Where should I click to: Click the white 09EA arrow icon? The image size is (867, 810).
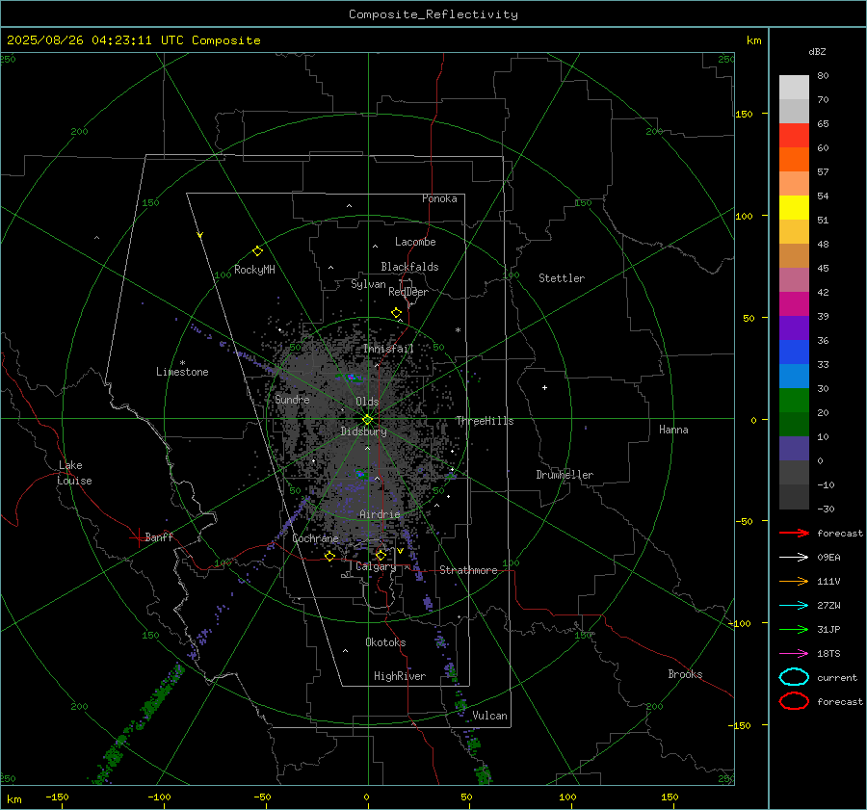click(x=794, y=558)
